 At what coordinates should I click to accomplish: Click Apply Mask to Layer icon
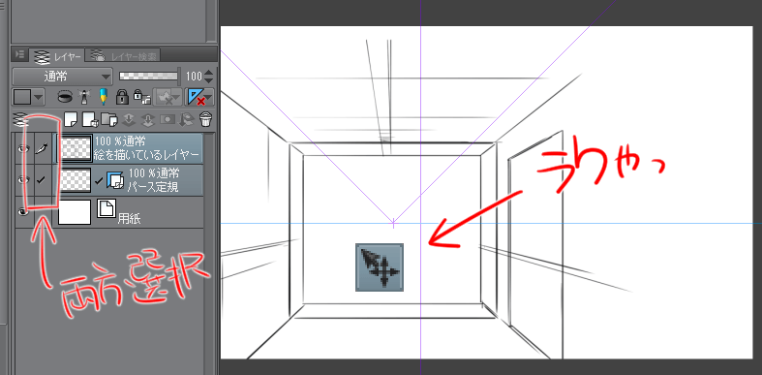tap(187, 118)
